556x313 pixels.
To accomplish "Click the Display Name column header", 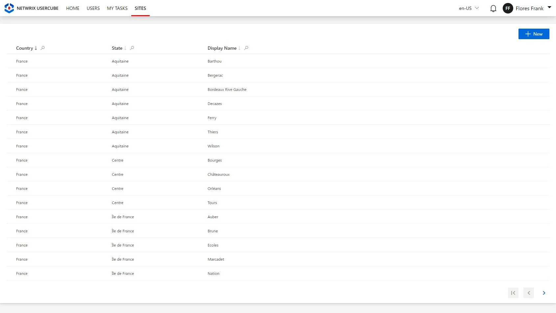I will [x=222, y=48].
